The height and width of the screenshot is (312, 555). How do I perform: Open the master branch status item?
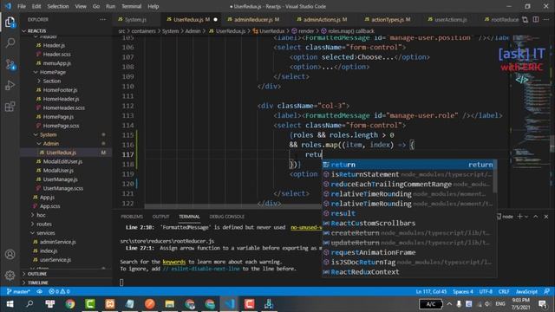[x=18, y=291]
